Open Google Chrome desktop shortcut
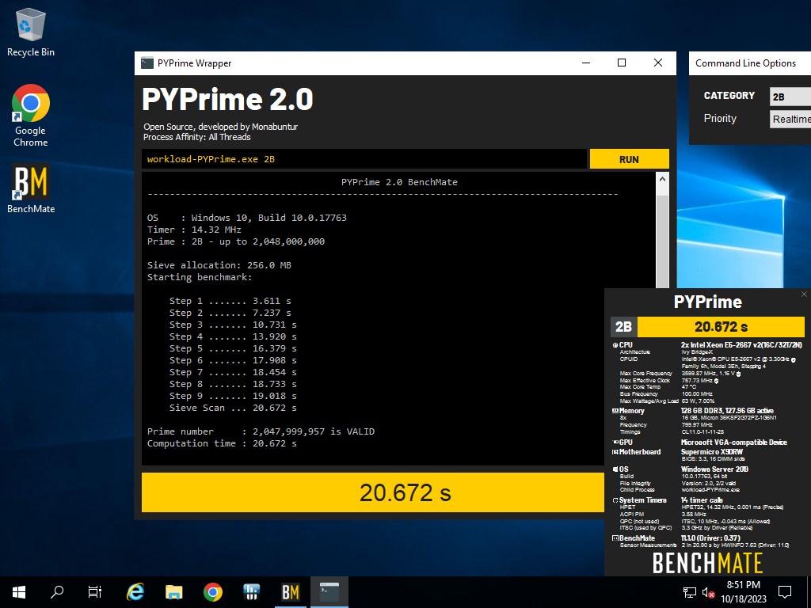Viewport: 811px width, 608px height. point(31,116)
